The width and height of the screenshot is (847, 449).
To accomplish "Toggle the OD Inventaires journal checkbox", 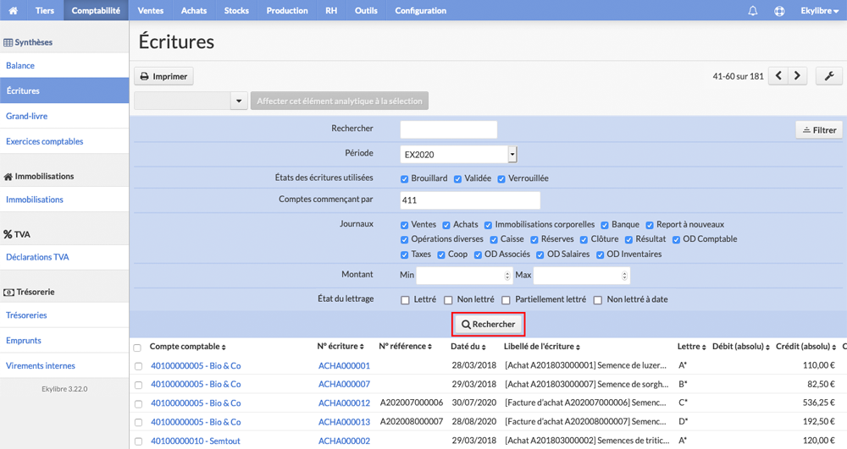I will coord(600,255).
